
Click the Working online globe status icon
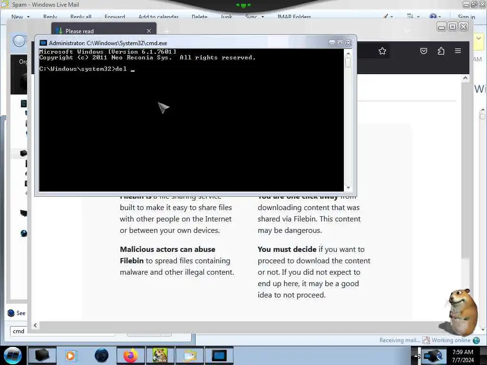476,340
